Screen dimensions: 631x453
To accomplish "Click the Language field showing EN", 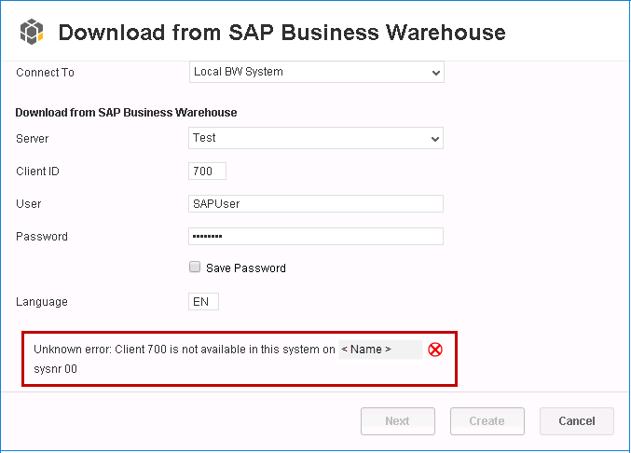I will pyautogui.click(x=203, y=301).
